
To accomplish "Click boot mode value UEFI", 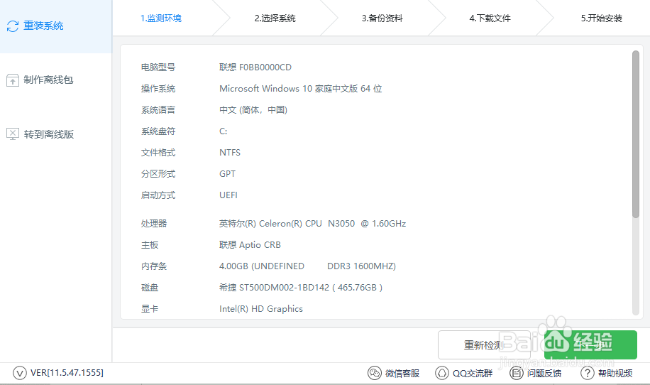I will (x=228, y=195).
